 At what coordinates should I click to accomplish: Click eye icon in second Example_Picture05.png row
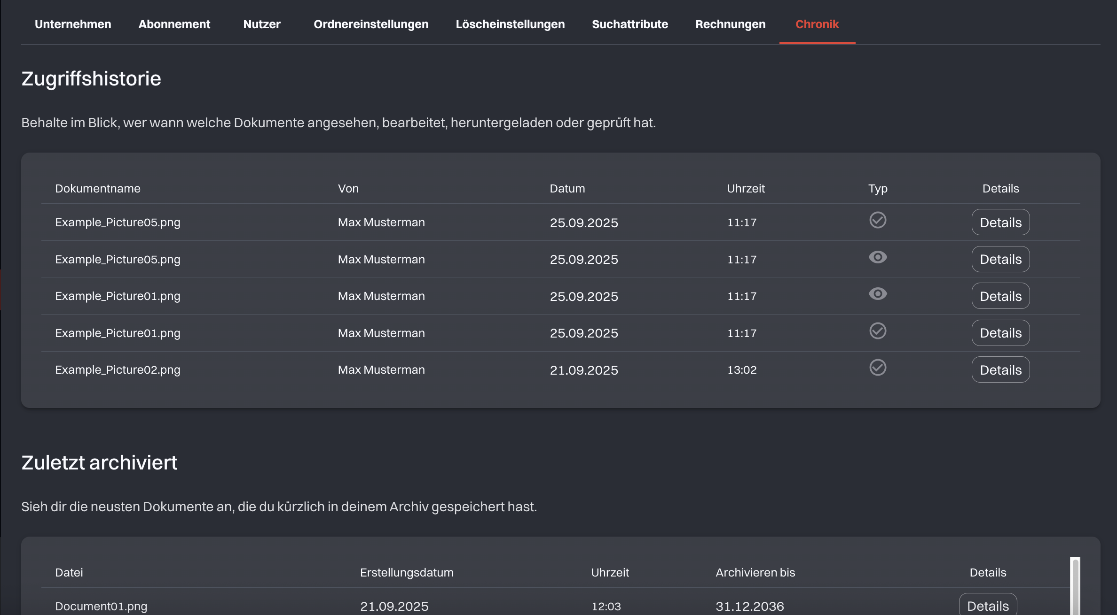click(x=877, y=257)
